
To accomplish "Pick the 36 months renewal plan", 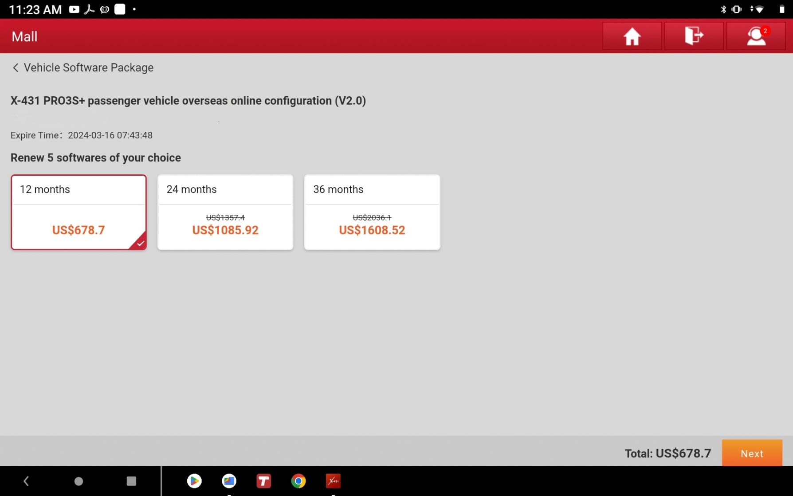I will coord(372,212).
